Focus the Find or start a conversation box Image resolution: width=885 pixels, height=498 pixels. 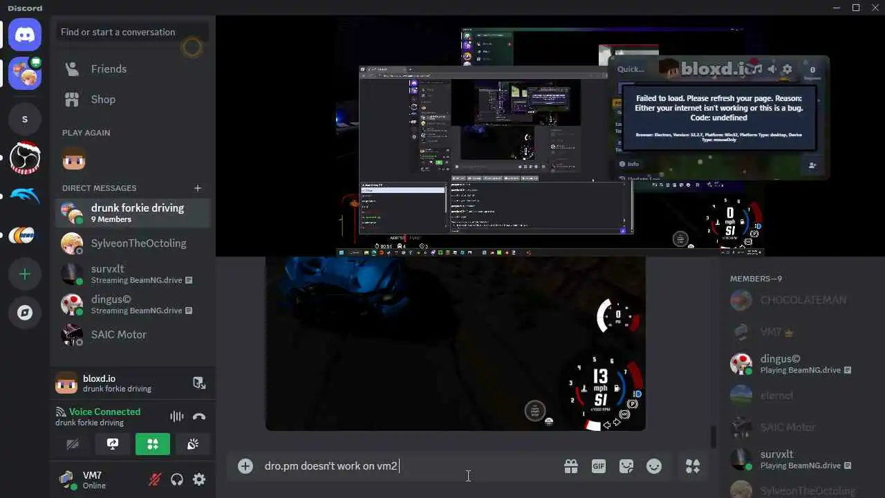pyautogui.click(x=133, y=32)
